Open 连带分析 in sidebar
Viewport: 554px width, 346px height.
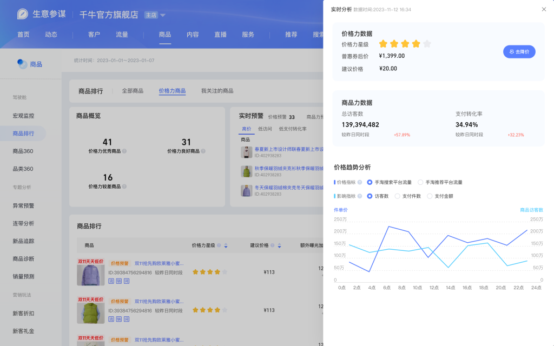pos(23,223)
